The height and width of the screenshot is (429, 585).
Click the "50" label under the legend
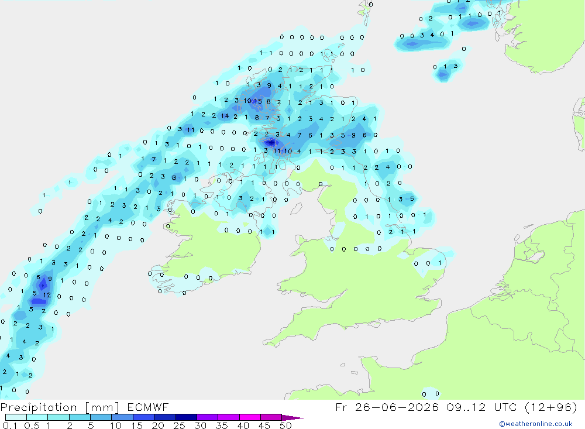coord(285,425)
